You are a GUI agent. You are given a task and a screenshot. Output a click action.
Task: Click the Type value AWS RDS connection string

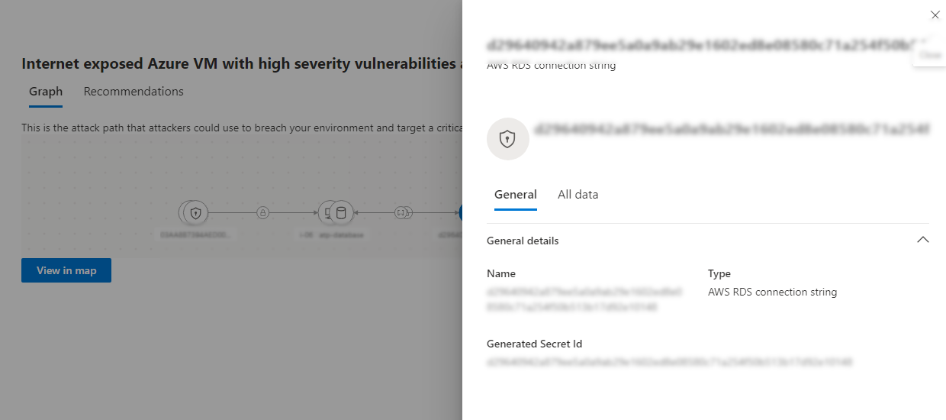[772, 292]
